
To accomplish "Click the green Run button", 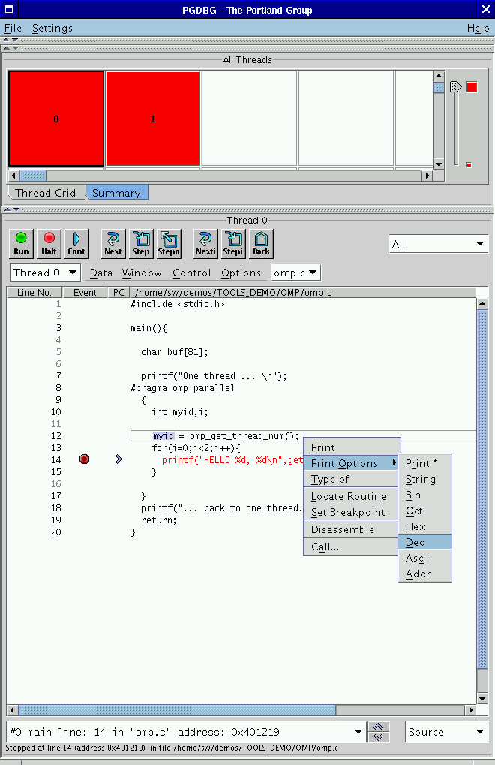I will [21, 243].
